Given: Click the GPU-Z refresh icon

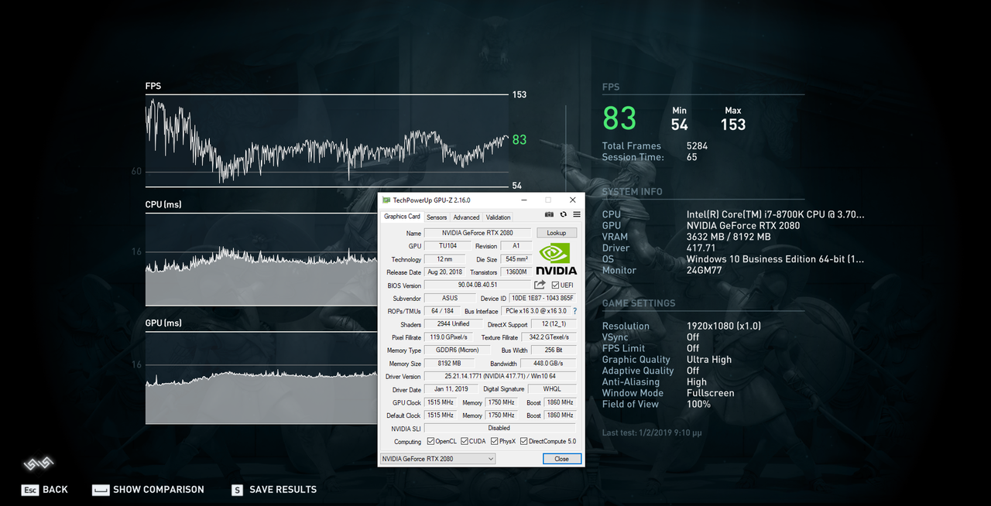Looking at the screenshot, I should (563, 215).
